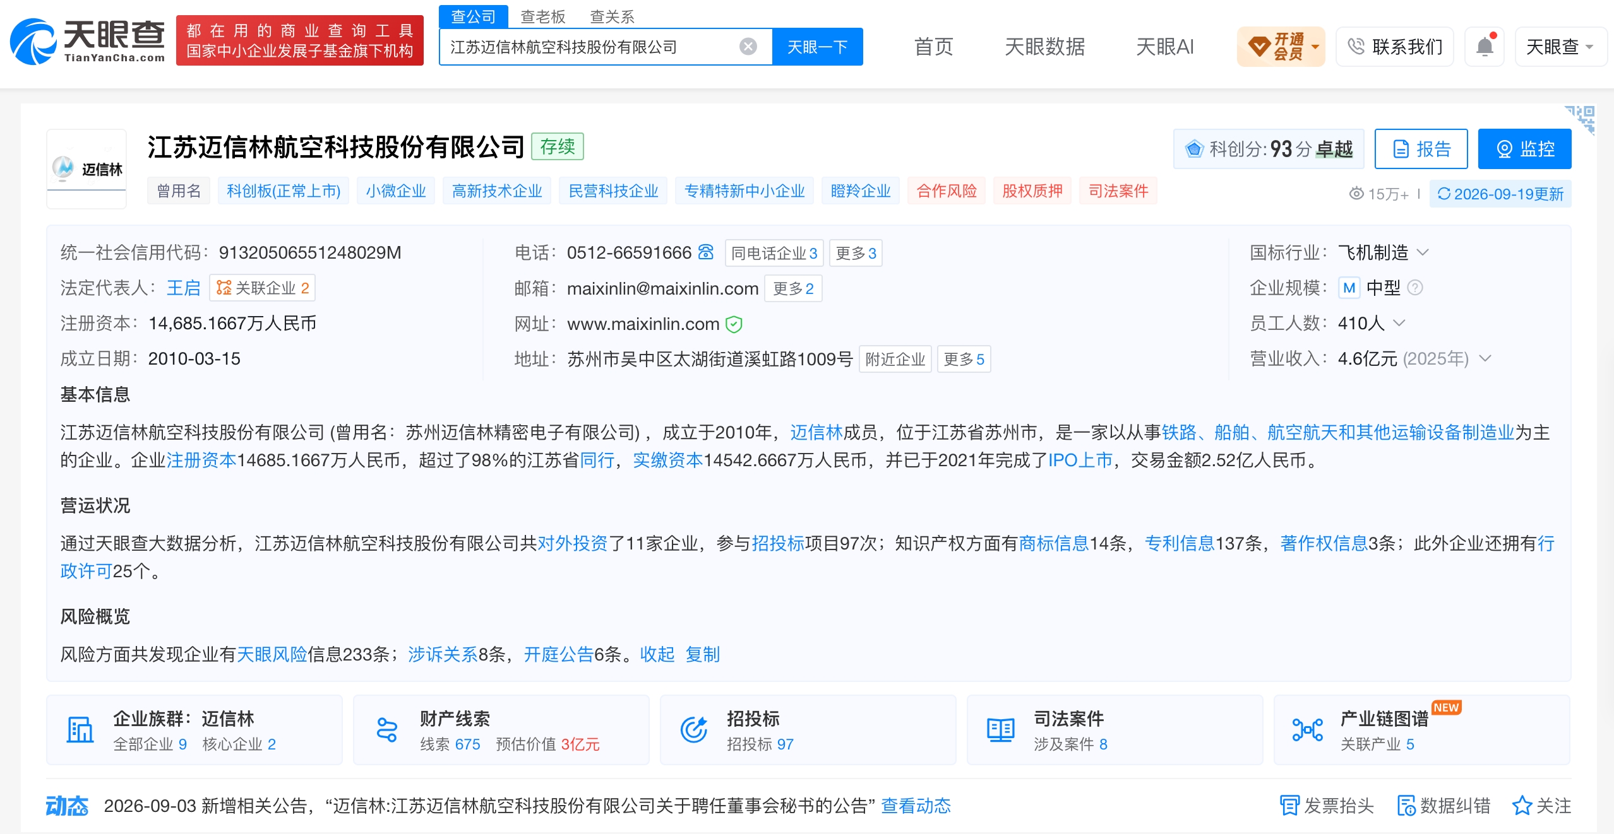
Task: Open 天眼AI in top navigation
Action: (x=1165, y=47)
